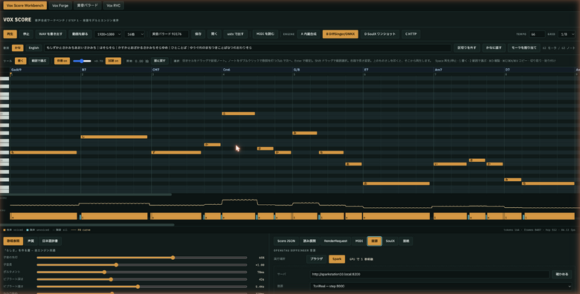Start playback with the 再生 button
The image size is (580, 294).
coord(10,34)
